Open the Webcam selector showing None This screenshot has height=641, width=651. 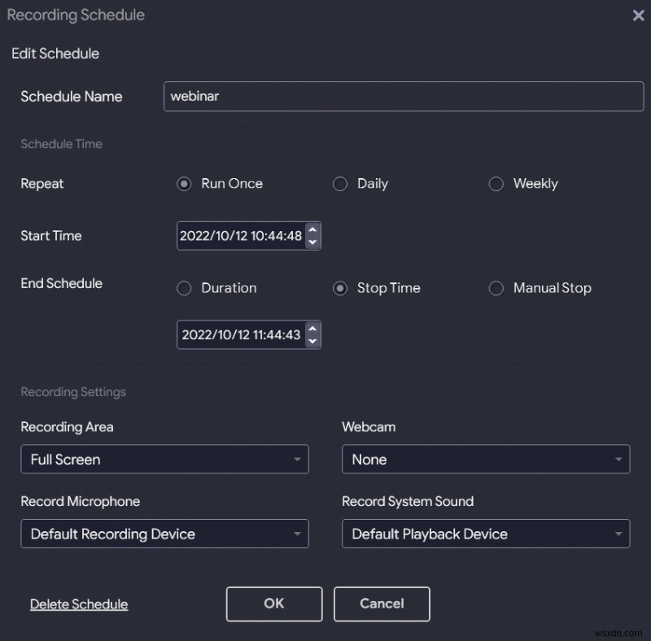pyautogui.click(x=484, y=459)
